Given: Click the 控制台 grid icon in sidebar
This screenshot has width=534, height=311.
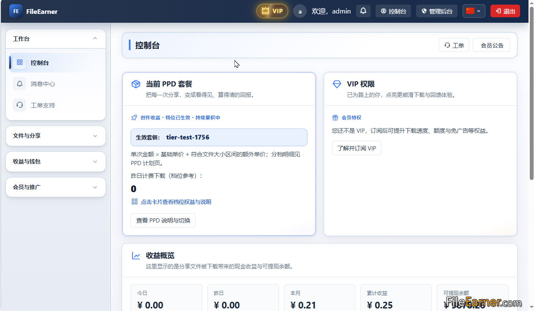Looking at the screenshot, I should point(19,62).
